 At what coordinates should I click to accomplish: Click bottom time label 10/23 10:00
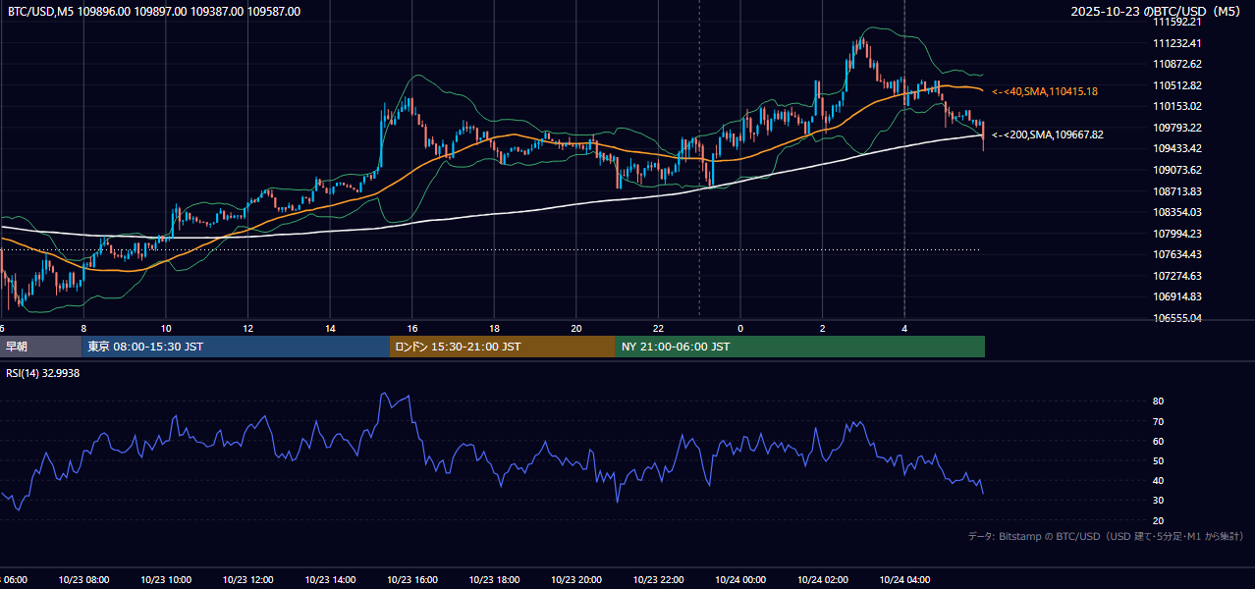(x=166, y=580)
